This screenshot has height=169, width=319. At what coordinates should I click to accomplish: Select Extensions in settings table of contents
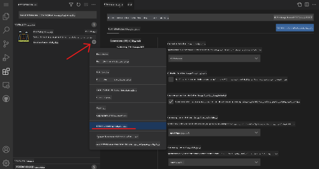126,41
